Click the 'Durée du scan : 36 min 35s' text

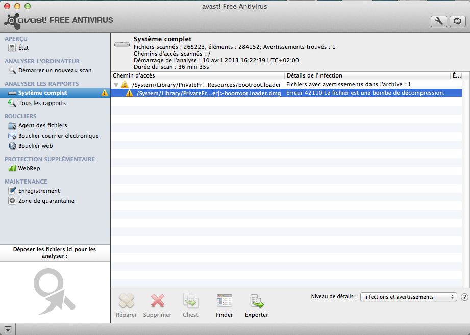tap(171, 67)
